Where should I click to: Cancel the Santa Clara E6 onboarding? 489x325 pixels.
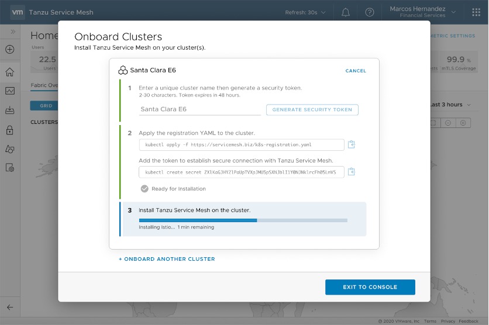(356, 71)
